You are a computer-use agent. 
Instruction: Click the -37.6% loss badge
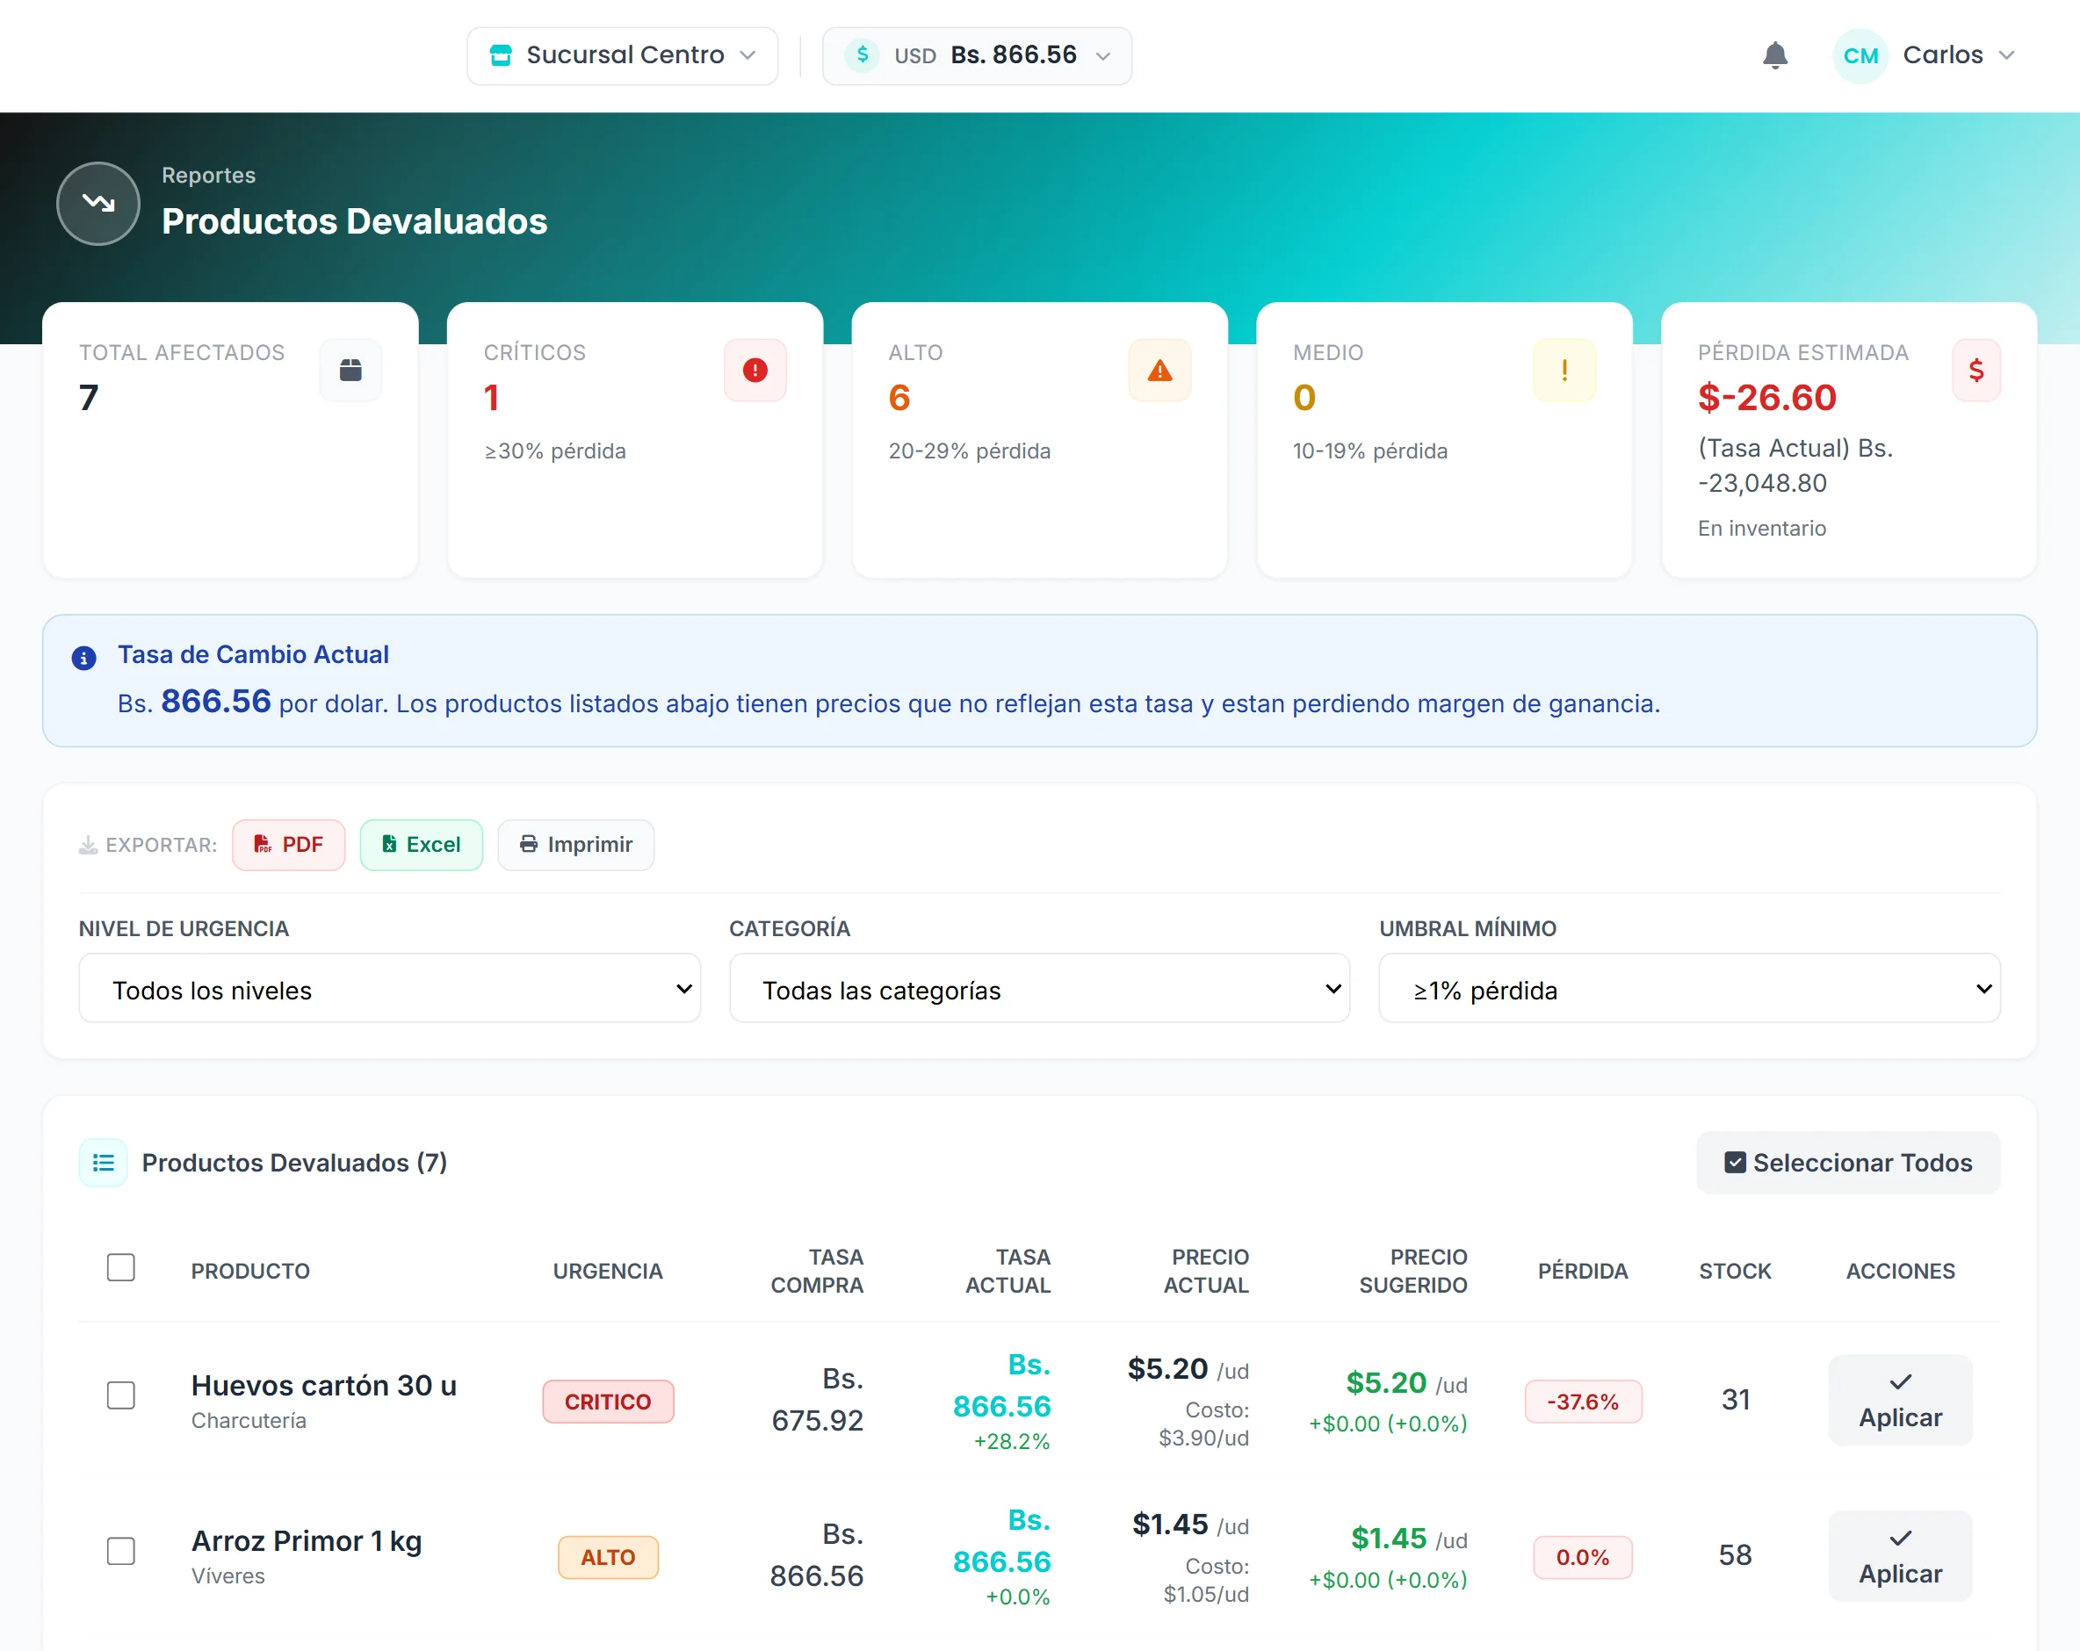click(x=1582, y=1402)
